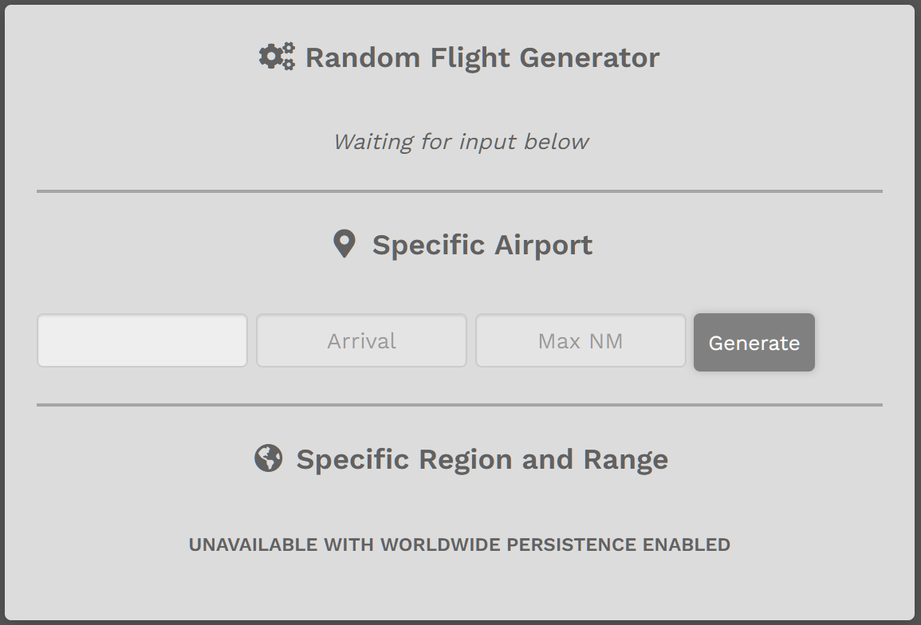Viewport: 921px width, 625px height.
Task: Click the Random Flight Generator title text
Action: click(482, 57)
